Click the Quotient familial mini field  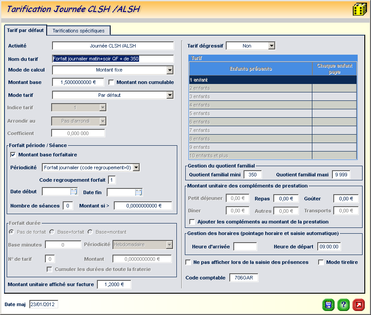click(x=253, y=175)
